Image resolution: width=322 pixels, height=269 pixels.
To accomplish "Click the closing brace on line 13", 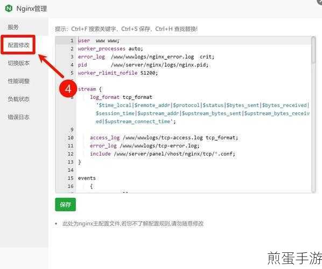I will coord(80,162).
